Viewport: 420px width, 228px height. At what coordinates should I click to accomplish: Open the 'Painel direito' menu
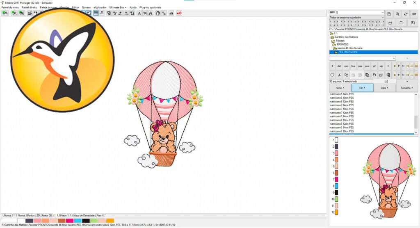[x=30, y=7]
